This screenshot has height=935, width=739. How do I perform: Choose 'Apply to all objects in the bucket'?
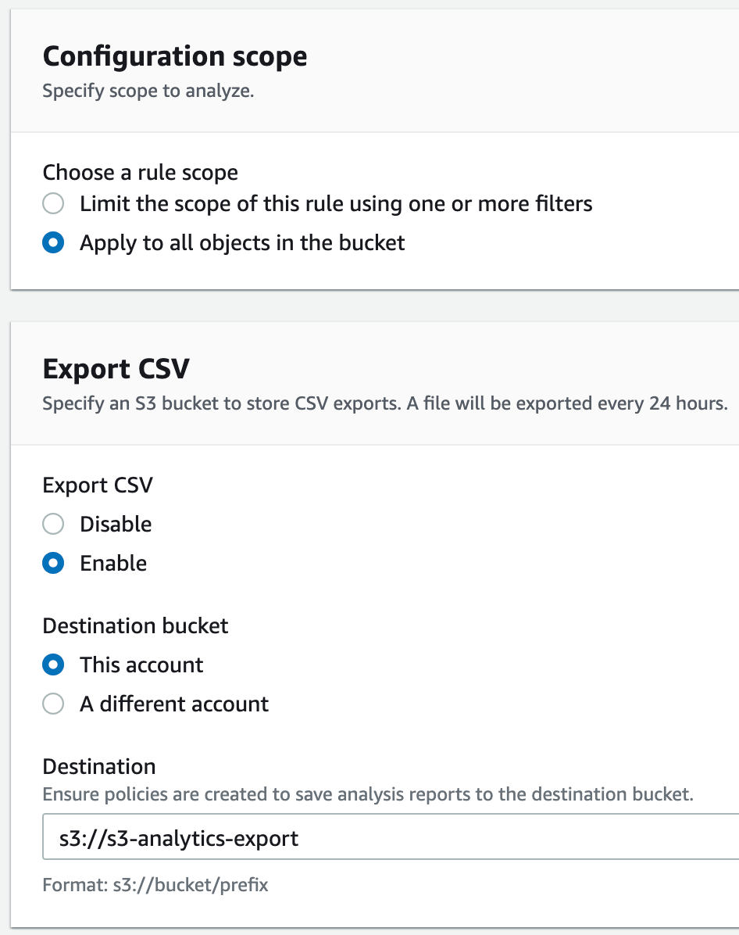point(53,242)
